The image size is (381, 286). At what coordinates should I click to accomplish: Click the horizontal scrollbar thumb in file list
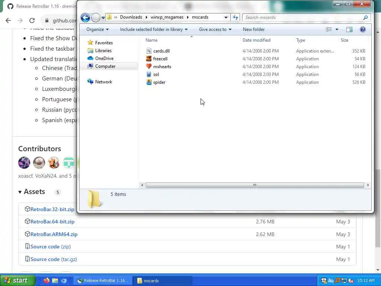click(254, 185)
